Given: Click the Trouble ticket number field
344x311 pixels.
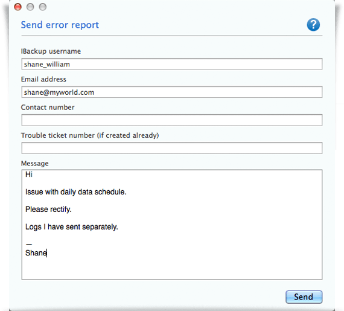Looking at the screenshot, I should 172,148.
